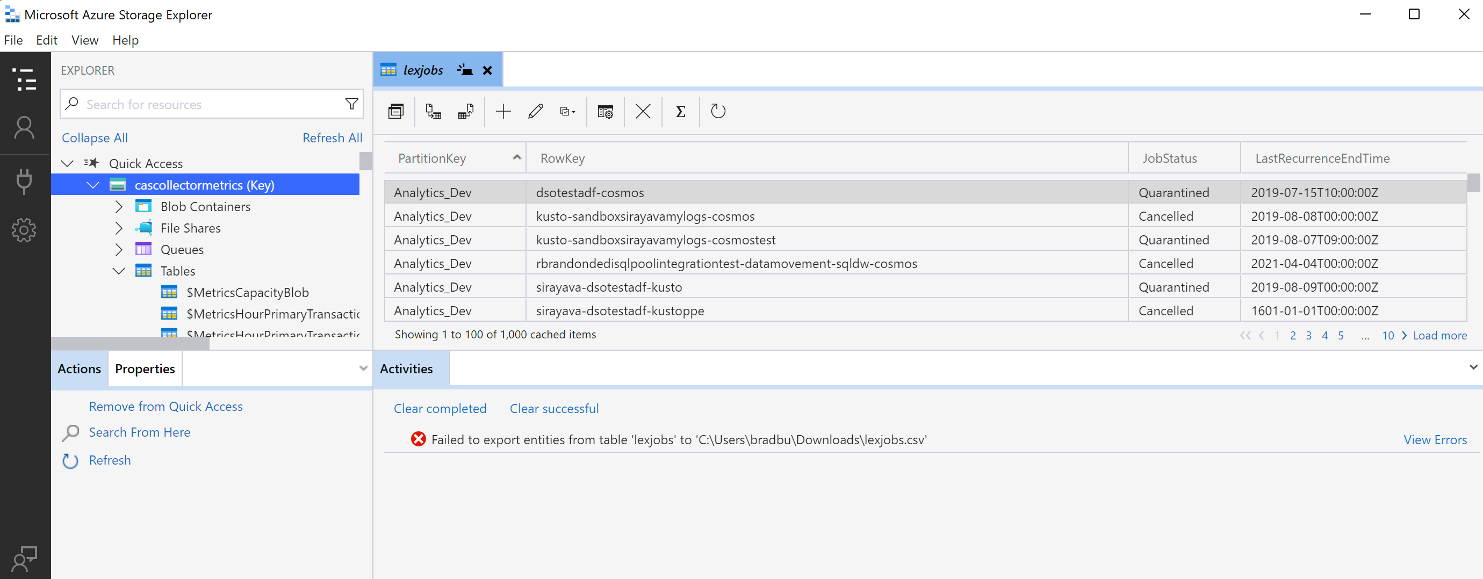Delete the selected entity with X icon
The height and width of the screenshot is (579, 1483).
tap(643, 111)
